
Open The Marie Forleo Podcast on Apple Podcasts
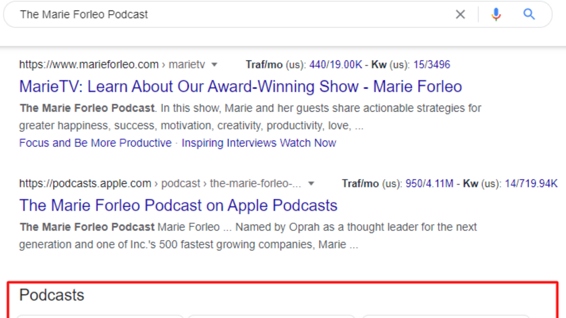click(178, 205)
